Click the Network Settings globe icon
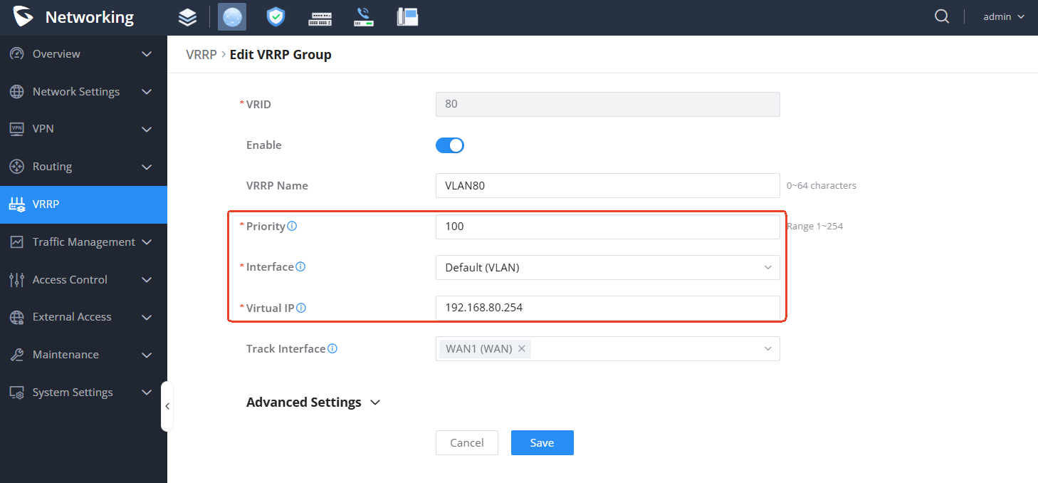This screenshot has height=483, width=1038. pyautogui.click(x=16, y=92)
